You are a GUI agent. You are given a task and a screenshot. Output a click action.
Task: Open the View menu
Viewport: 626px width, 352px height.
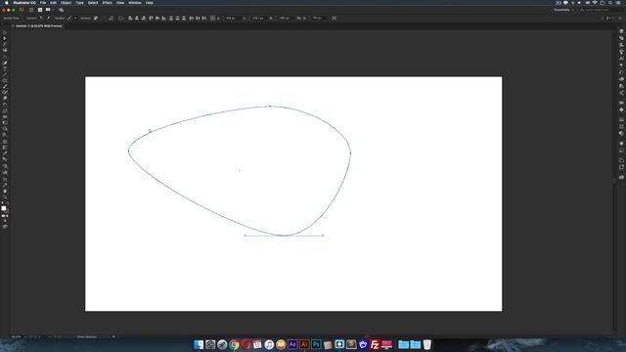pyautogui.click(x=120, y=3)
